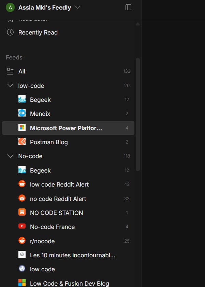The height and width of the screenshot is (287, 205).
Task: Click the No-code France YouTube icon
Action: [x=22, y=226]
